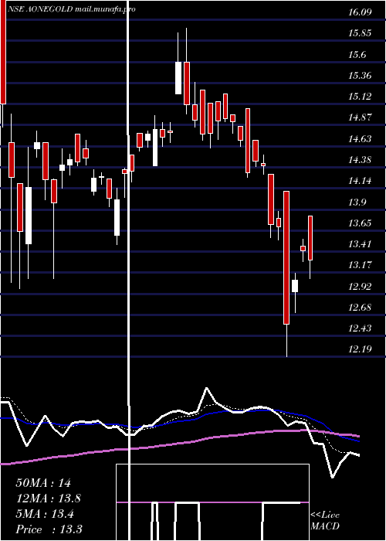The width and height of the screenshot is (386, 541).
Task: Click the 12MA : 13.8 readout
Action: pos(49,498)
